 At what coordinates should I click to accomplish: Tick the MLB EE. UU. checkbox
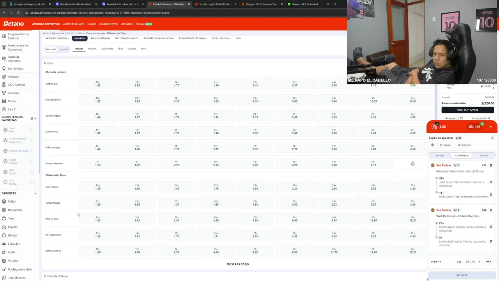[33, 182]
